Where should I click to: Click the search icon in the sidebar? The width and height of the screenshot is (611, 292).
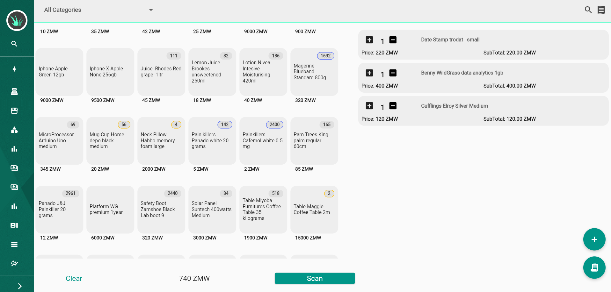point(14,44)
